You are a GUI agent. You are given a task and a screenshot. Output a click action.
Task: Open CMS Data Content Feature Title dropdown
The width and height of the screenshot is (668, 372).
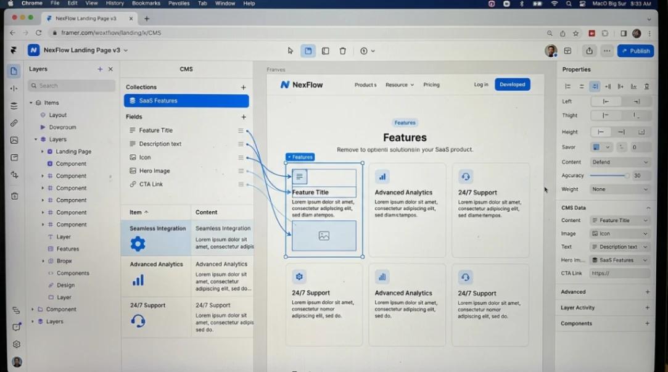point(620,220)
